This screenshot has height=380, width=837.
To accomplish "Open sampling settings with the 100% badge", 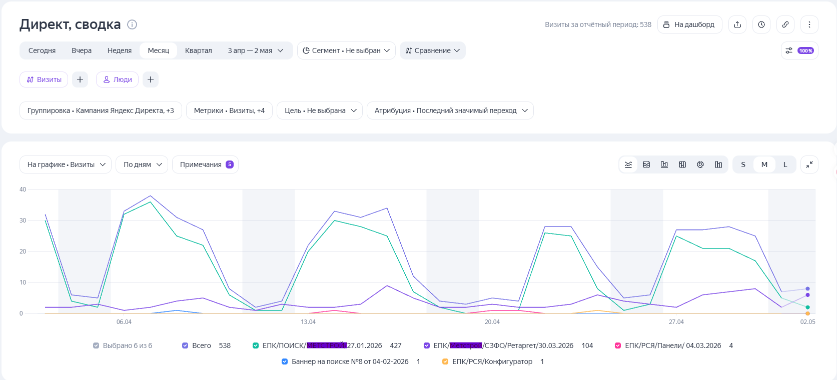I will (x=799, y=50).
